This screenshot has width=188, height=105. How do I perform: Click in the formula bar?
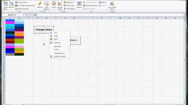[110, 15]
